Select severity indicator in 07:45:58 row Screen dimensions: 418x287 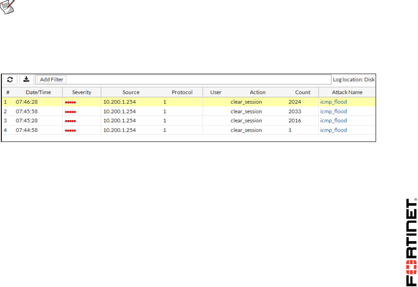pos(70,112)
